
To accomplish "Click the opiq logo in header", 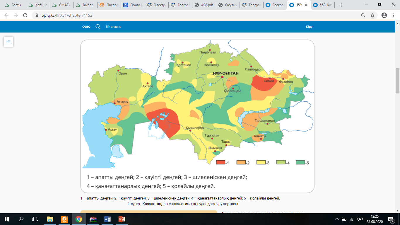I will (86, 27).
